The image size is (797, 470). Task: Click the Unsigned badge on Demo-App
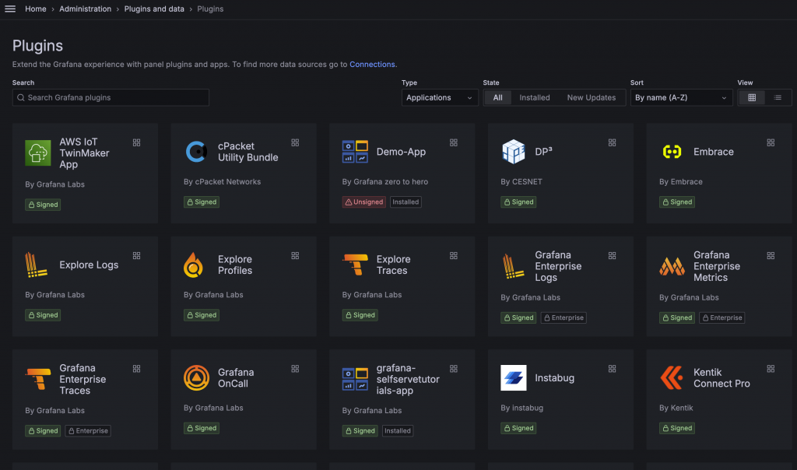click(x=364, y=202)
